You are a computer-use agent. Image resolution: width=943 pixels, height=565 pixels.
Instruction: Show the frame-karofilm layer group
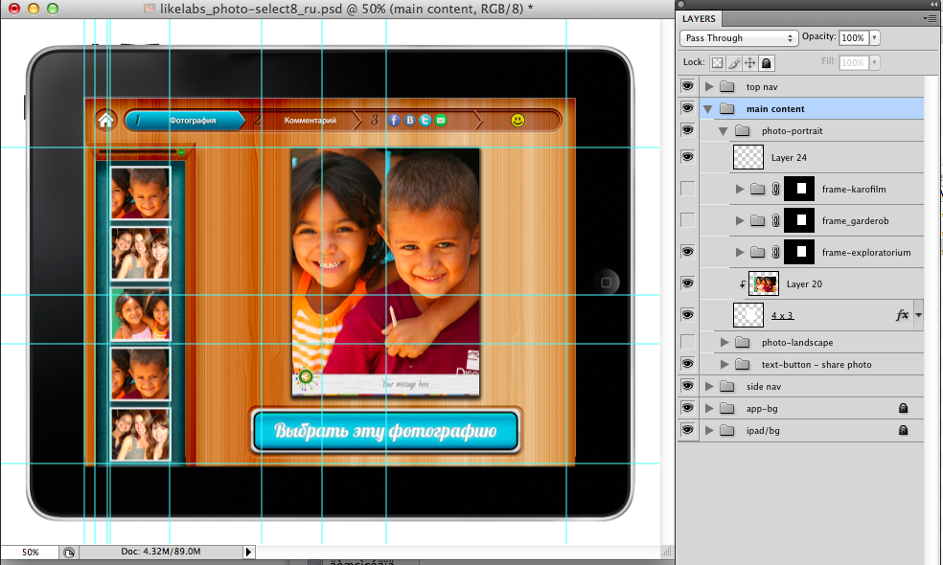coord(687,190)
